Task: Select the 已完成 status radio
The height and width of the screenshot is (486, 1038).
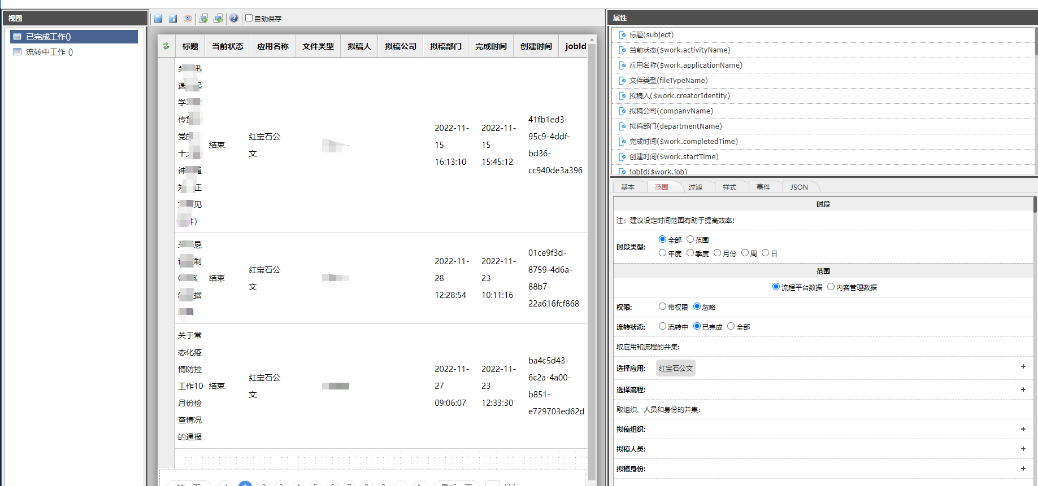Action: tap(697, 326)
